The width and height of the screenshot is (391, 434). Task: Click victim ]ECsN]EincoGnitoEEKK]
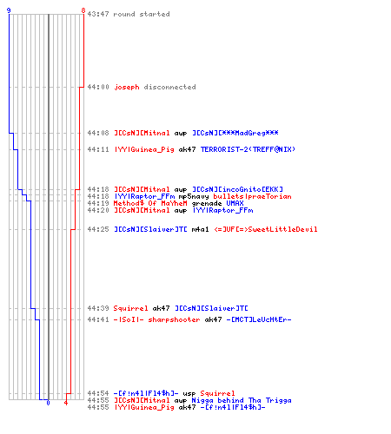(237, 189)
